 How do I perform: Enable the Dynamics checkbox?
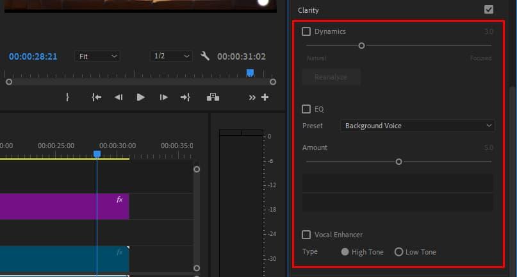(306, 31)
